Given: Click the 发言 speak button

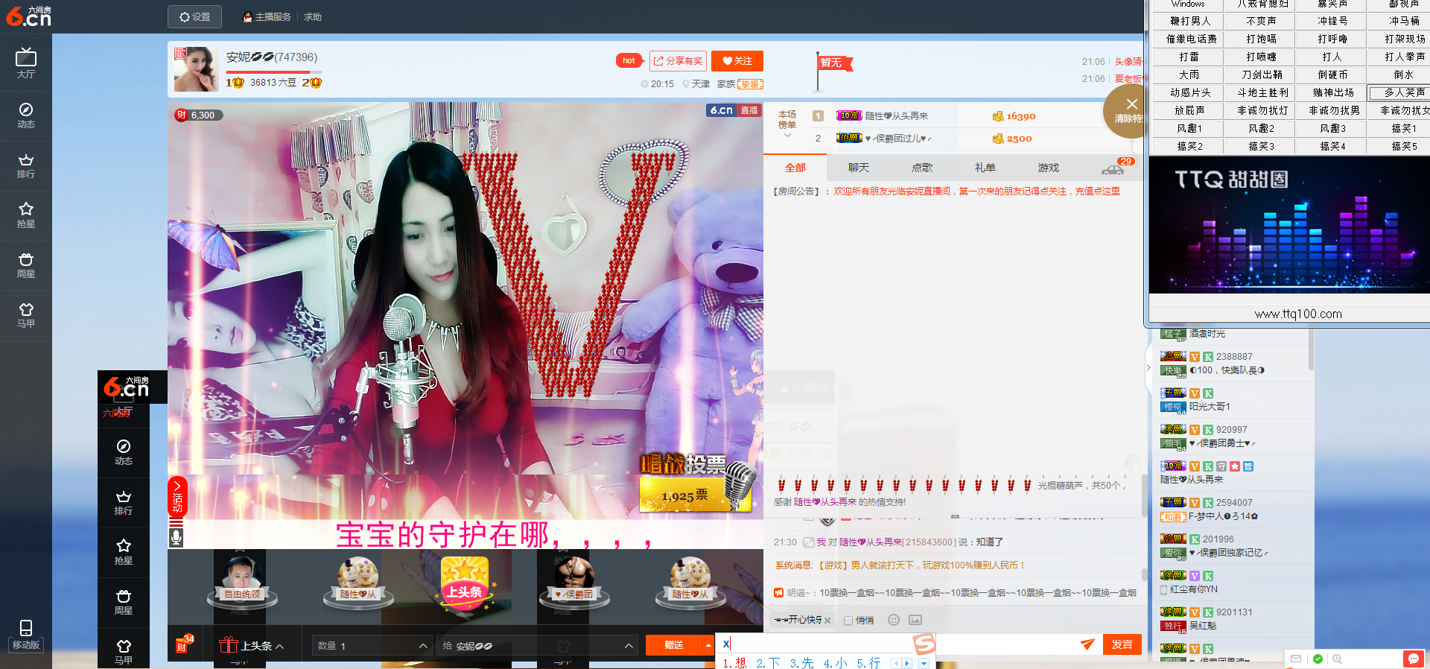Looking at the screenshot, I should 1122,644.
